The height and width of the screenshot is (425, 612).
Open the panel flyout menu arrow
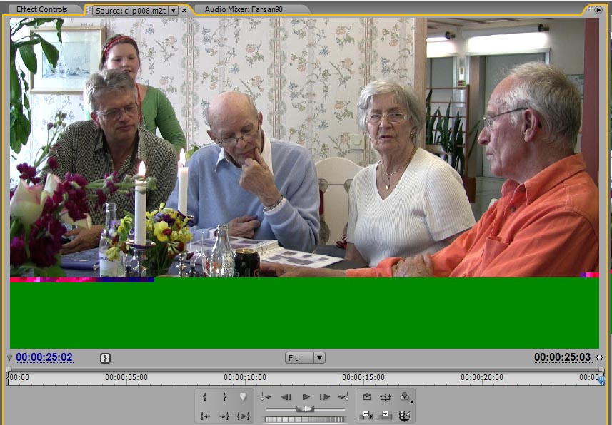click(598, 10)
